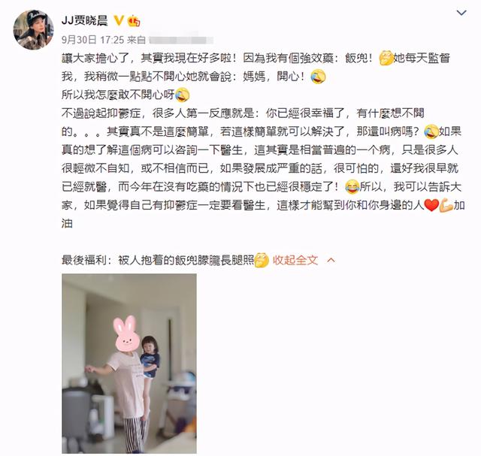Viewport: 481px width, 456px height.
Task: Collapse the post with 收起全文
Action: [295, 261]
